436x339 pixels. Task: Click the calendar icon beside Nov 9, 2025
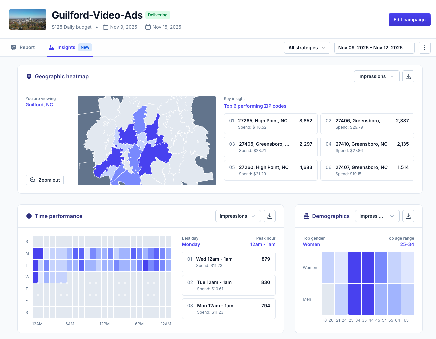tap(106, 27)
